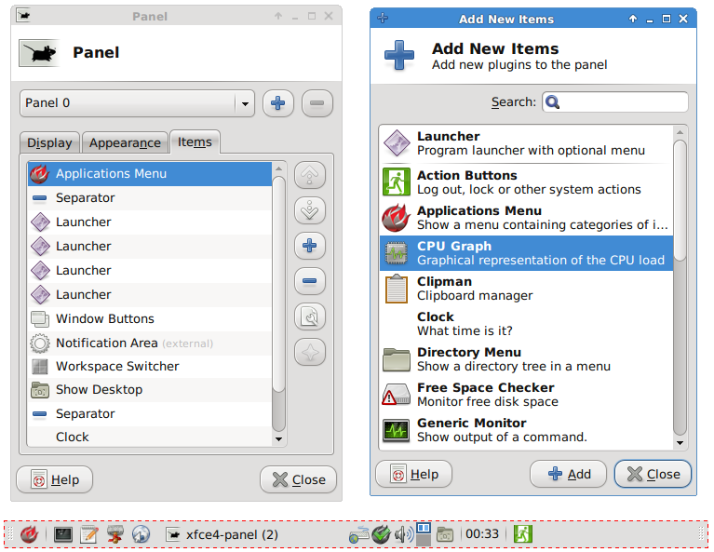The width and height of the screenshot is (714, 552).
Task: Move selected item down with arrow button
Action: (x=310, y=210)
